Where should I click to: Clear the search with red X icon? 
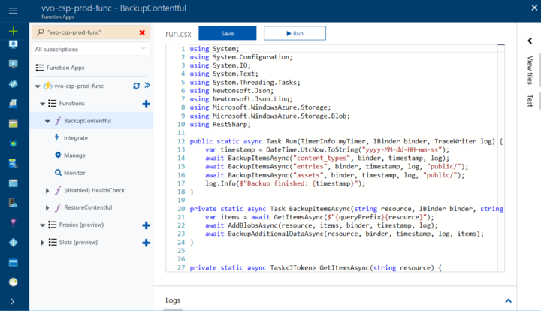point(142,32)
